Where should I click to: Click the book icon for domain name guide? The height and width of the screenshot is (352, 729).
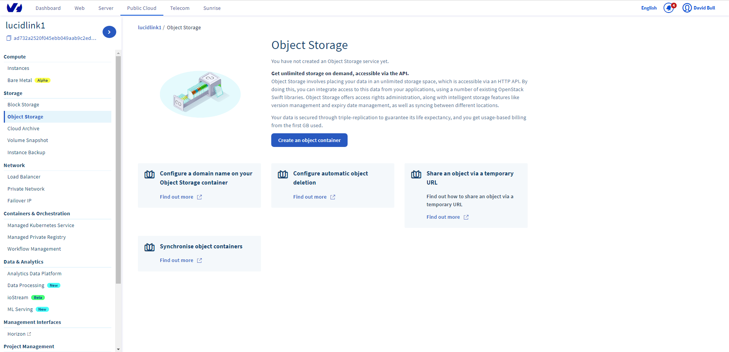[150, 174]
